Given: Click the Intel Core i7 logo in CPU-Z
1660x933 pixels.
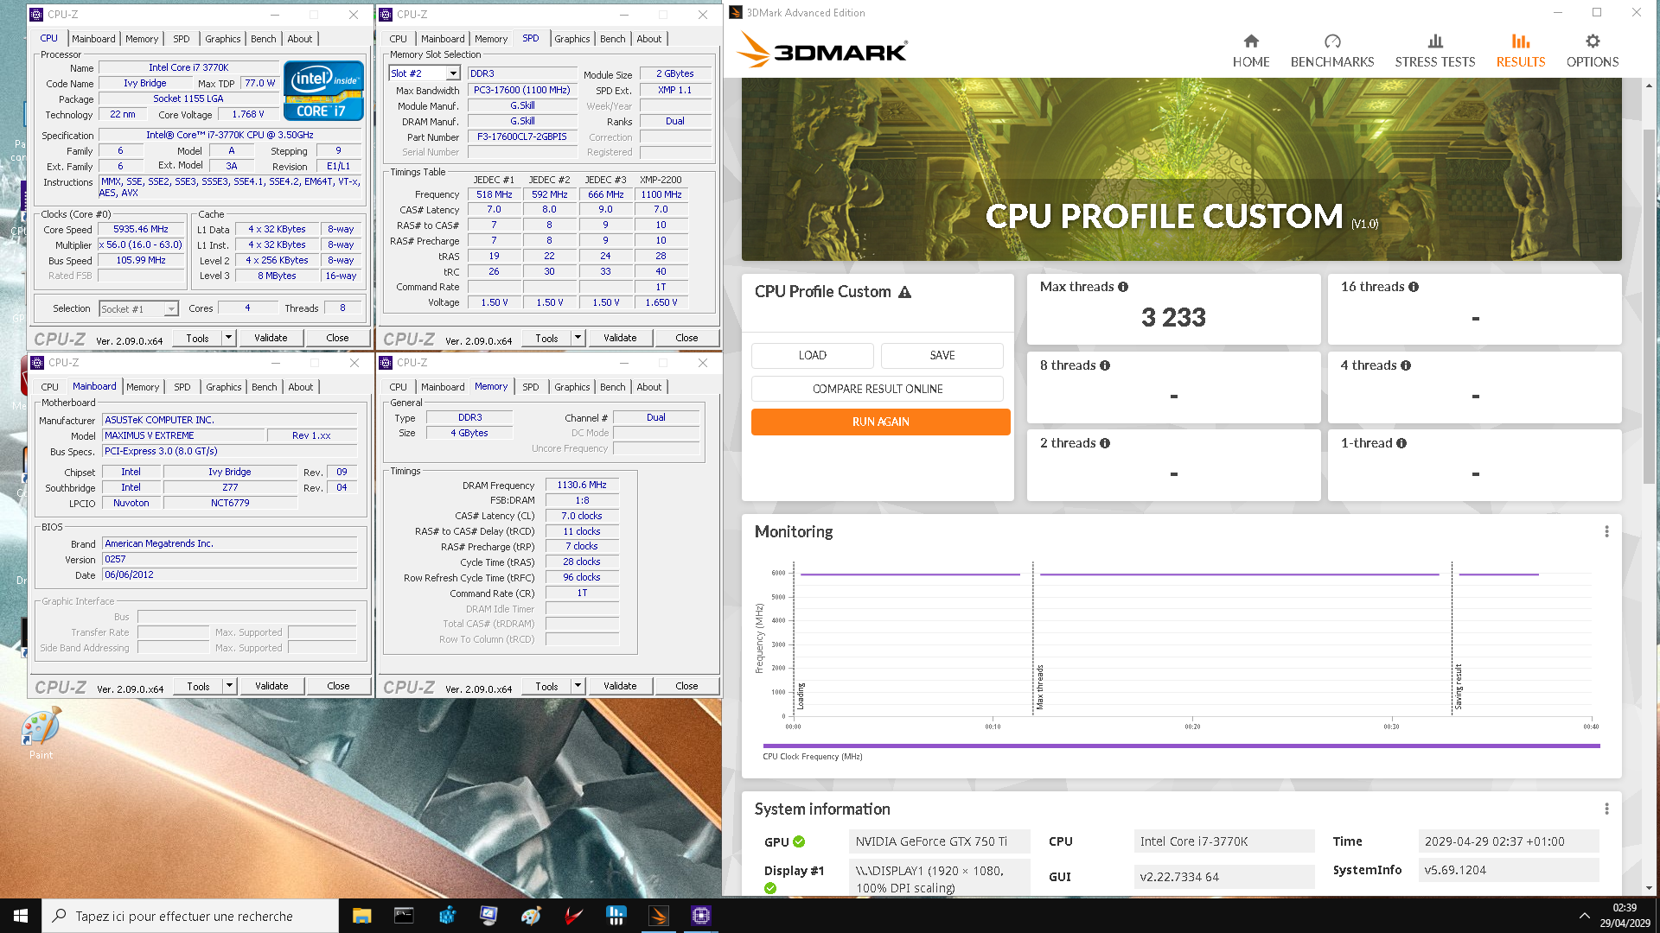Looking at the screenshot, I should click(323, 90).
